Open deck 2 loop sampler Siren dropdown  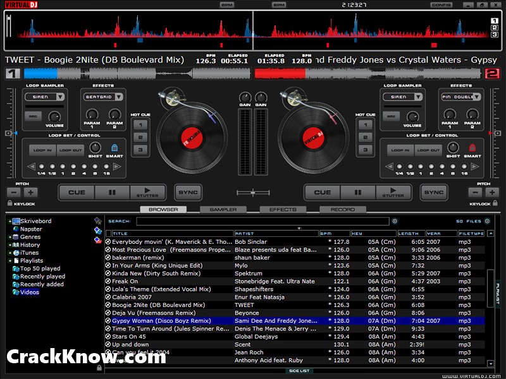pyautogui.click(x=419, y=97)
